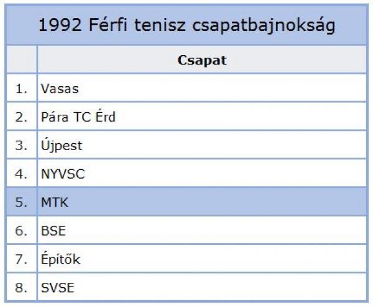Click rank number 3. cell
This screenshot has height=307, width=373.
[x=22, y=145]
